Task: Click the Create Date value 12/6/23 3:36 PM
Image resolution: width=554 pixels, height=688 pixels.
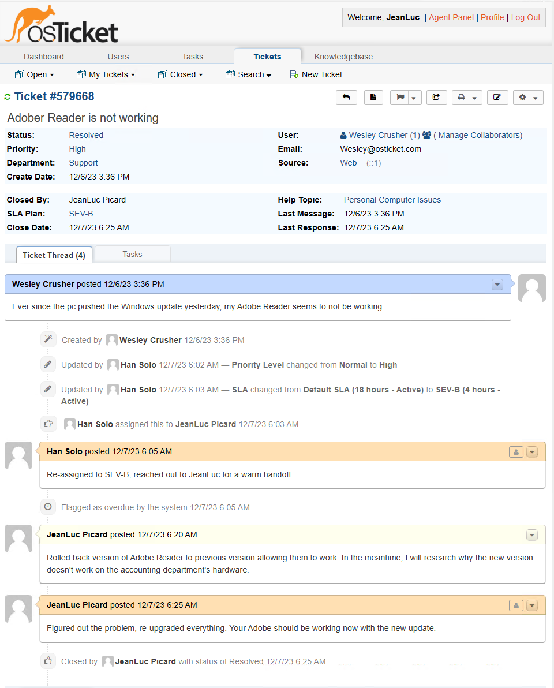Action: 99,177
